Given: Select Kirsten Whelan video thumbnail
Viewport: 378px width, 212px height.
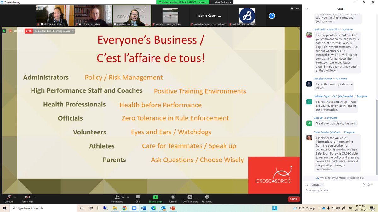Looking at the screenshot, I should 94,15.
